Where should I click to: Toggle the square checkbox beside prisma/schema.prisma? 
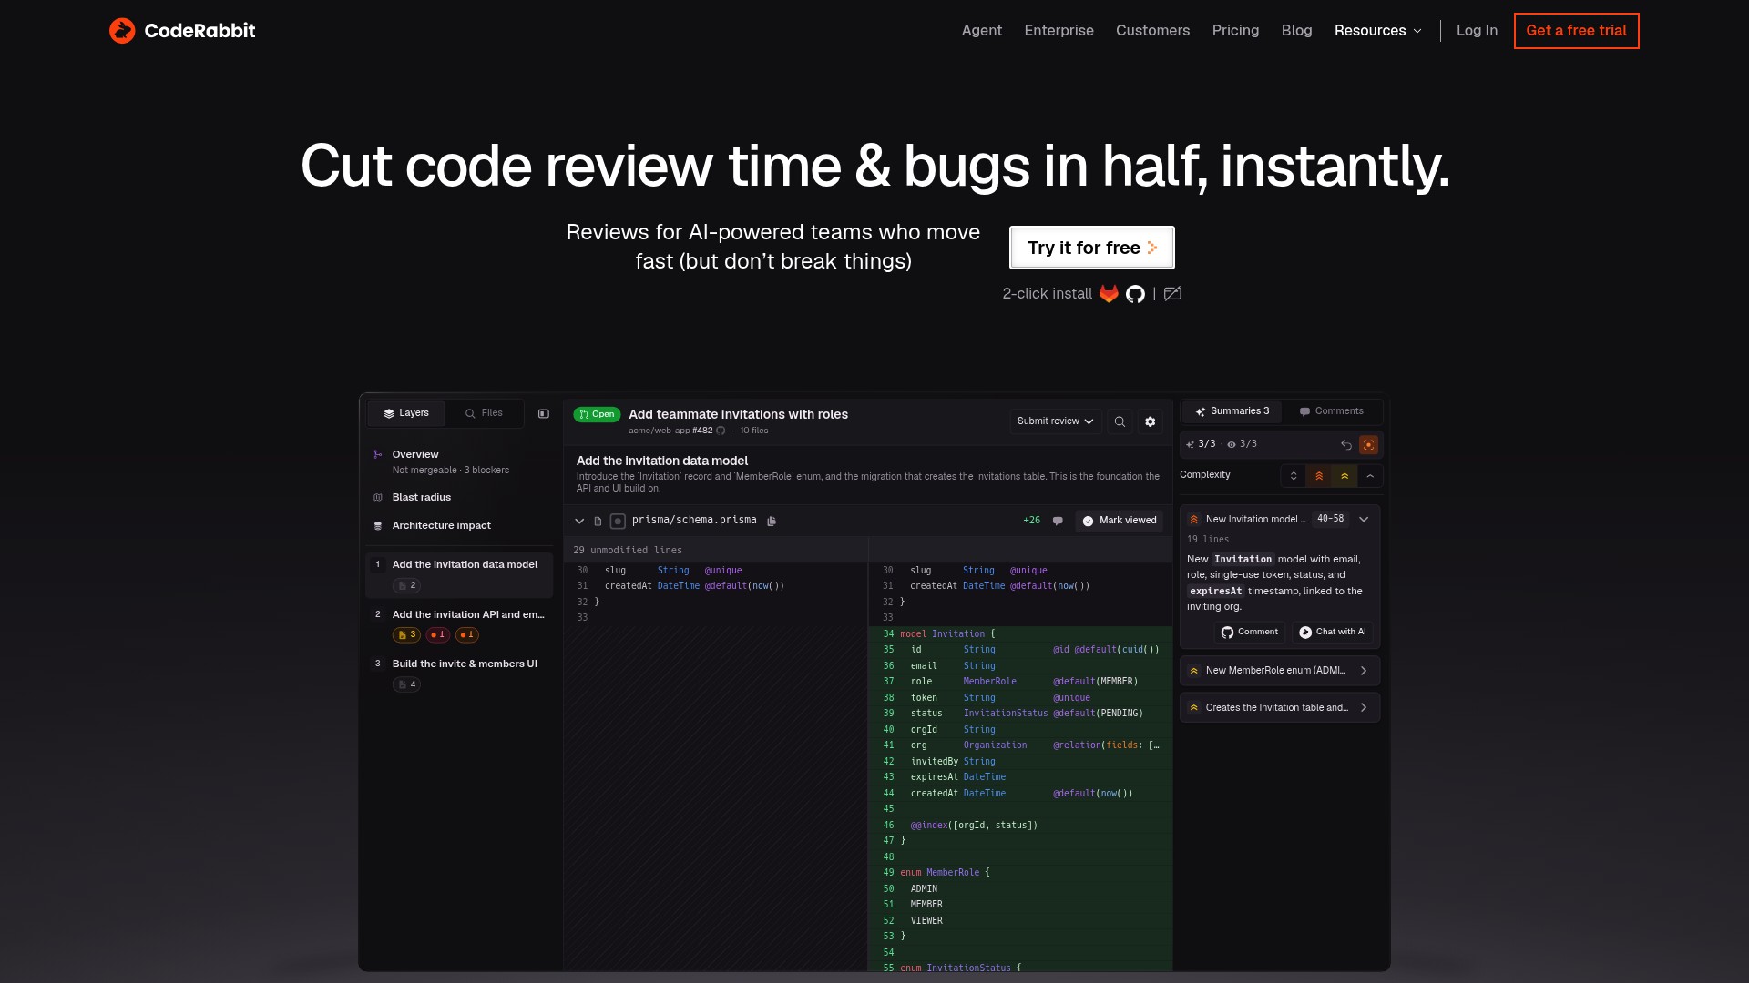pyautogui.click(x=618, y=521)
